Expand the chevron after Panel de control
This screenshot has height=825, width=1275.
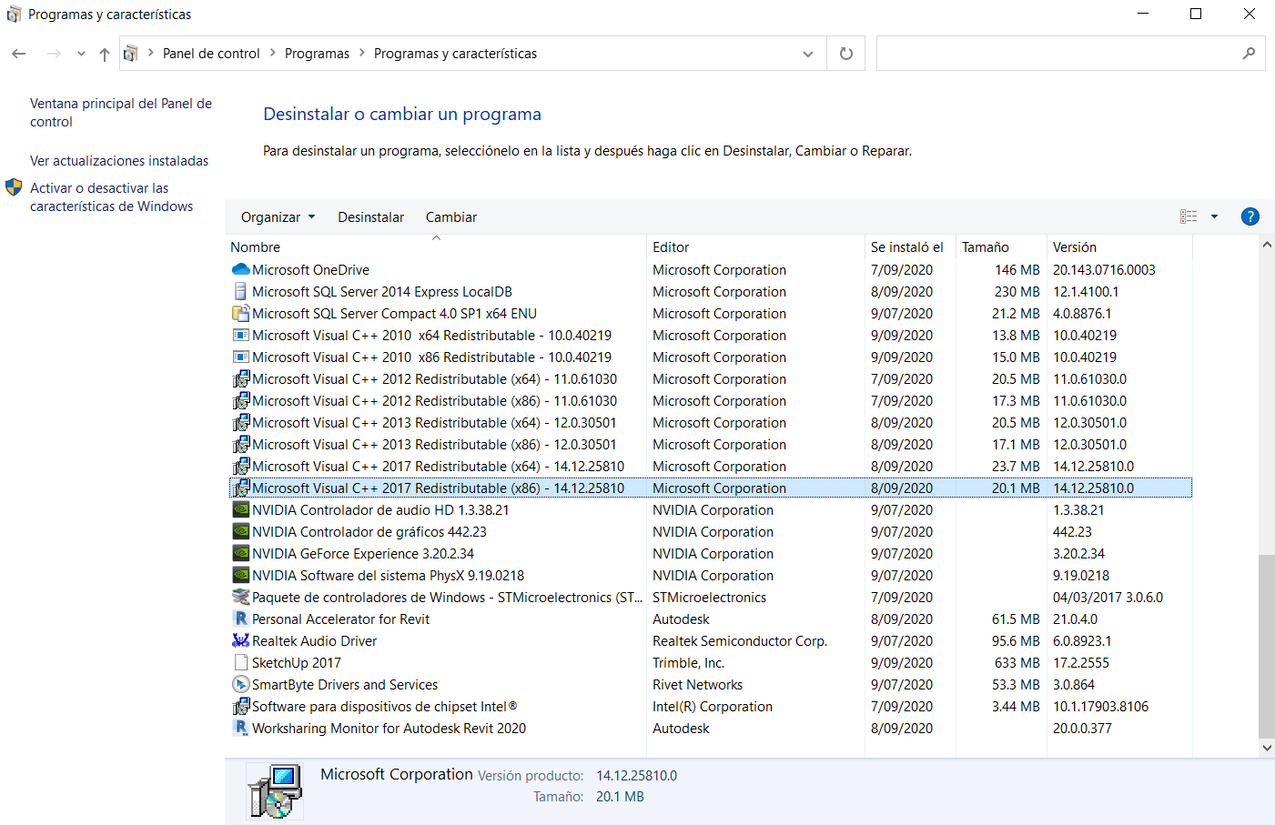pyautogui.click(x=272, y=54)
